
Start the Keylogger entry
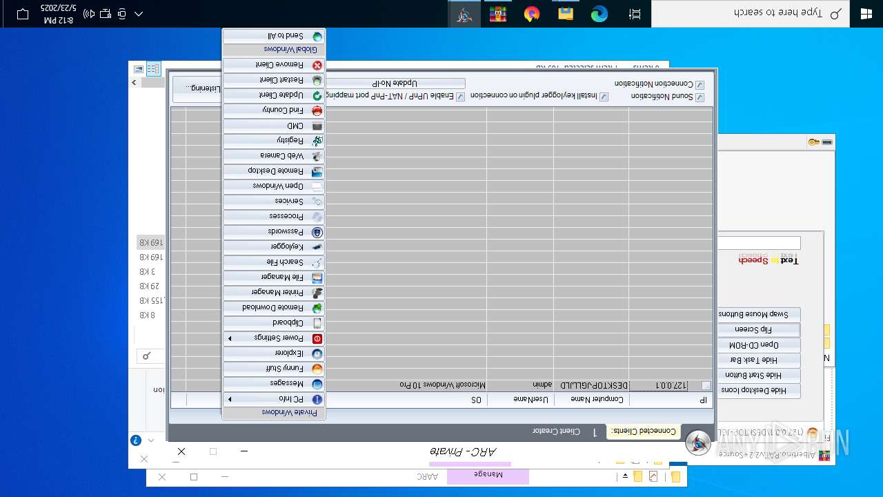(274, 247)
